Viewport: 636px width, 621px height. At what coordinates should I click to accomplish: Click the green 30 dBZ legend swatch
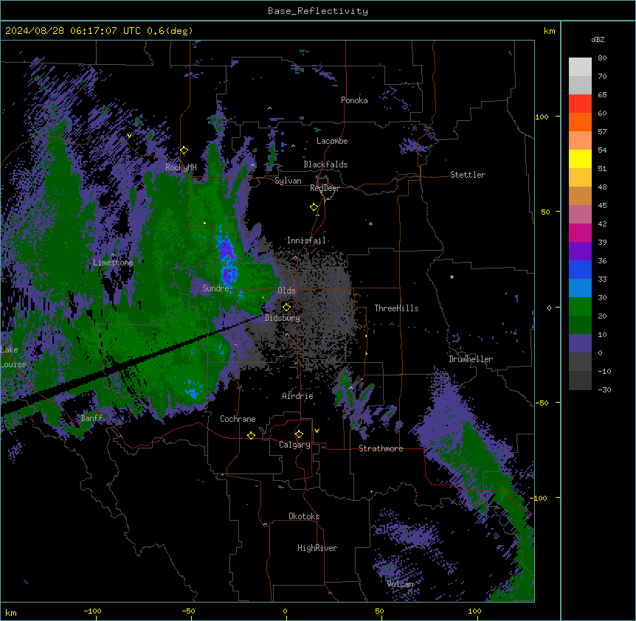(580, 307)
